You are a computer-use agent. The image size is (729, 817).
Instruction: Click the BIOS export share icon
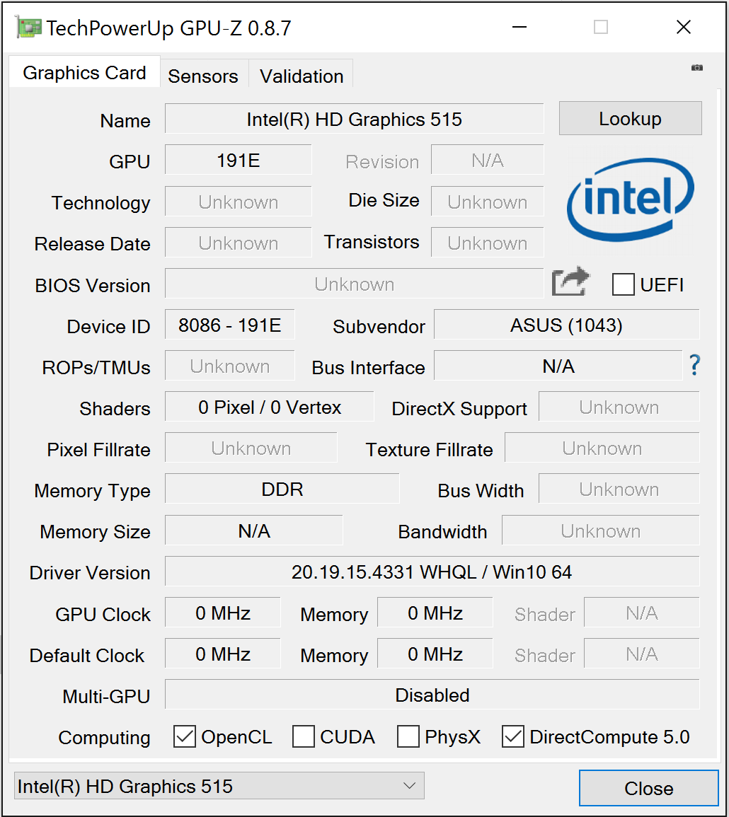(570, 282)
